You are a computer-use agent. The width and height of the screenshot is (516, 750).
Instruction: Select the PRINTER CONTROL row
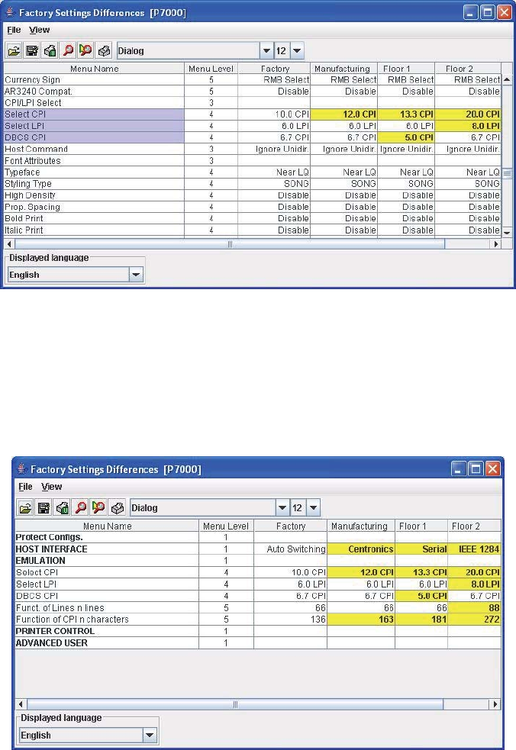pos(258,631)
